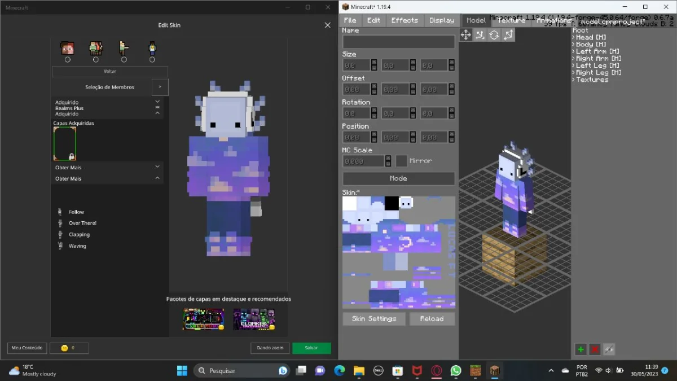Switch to the Animations tab

(x=553, y=20)
